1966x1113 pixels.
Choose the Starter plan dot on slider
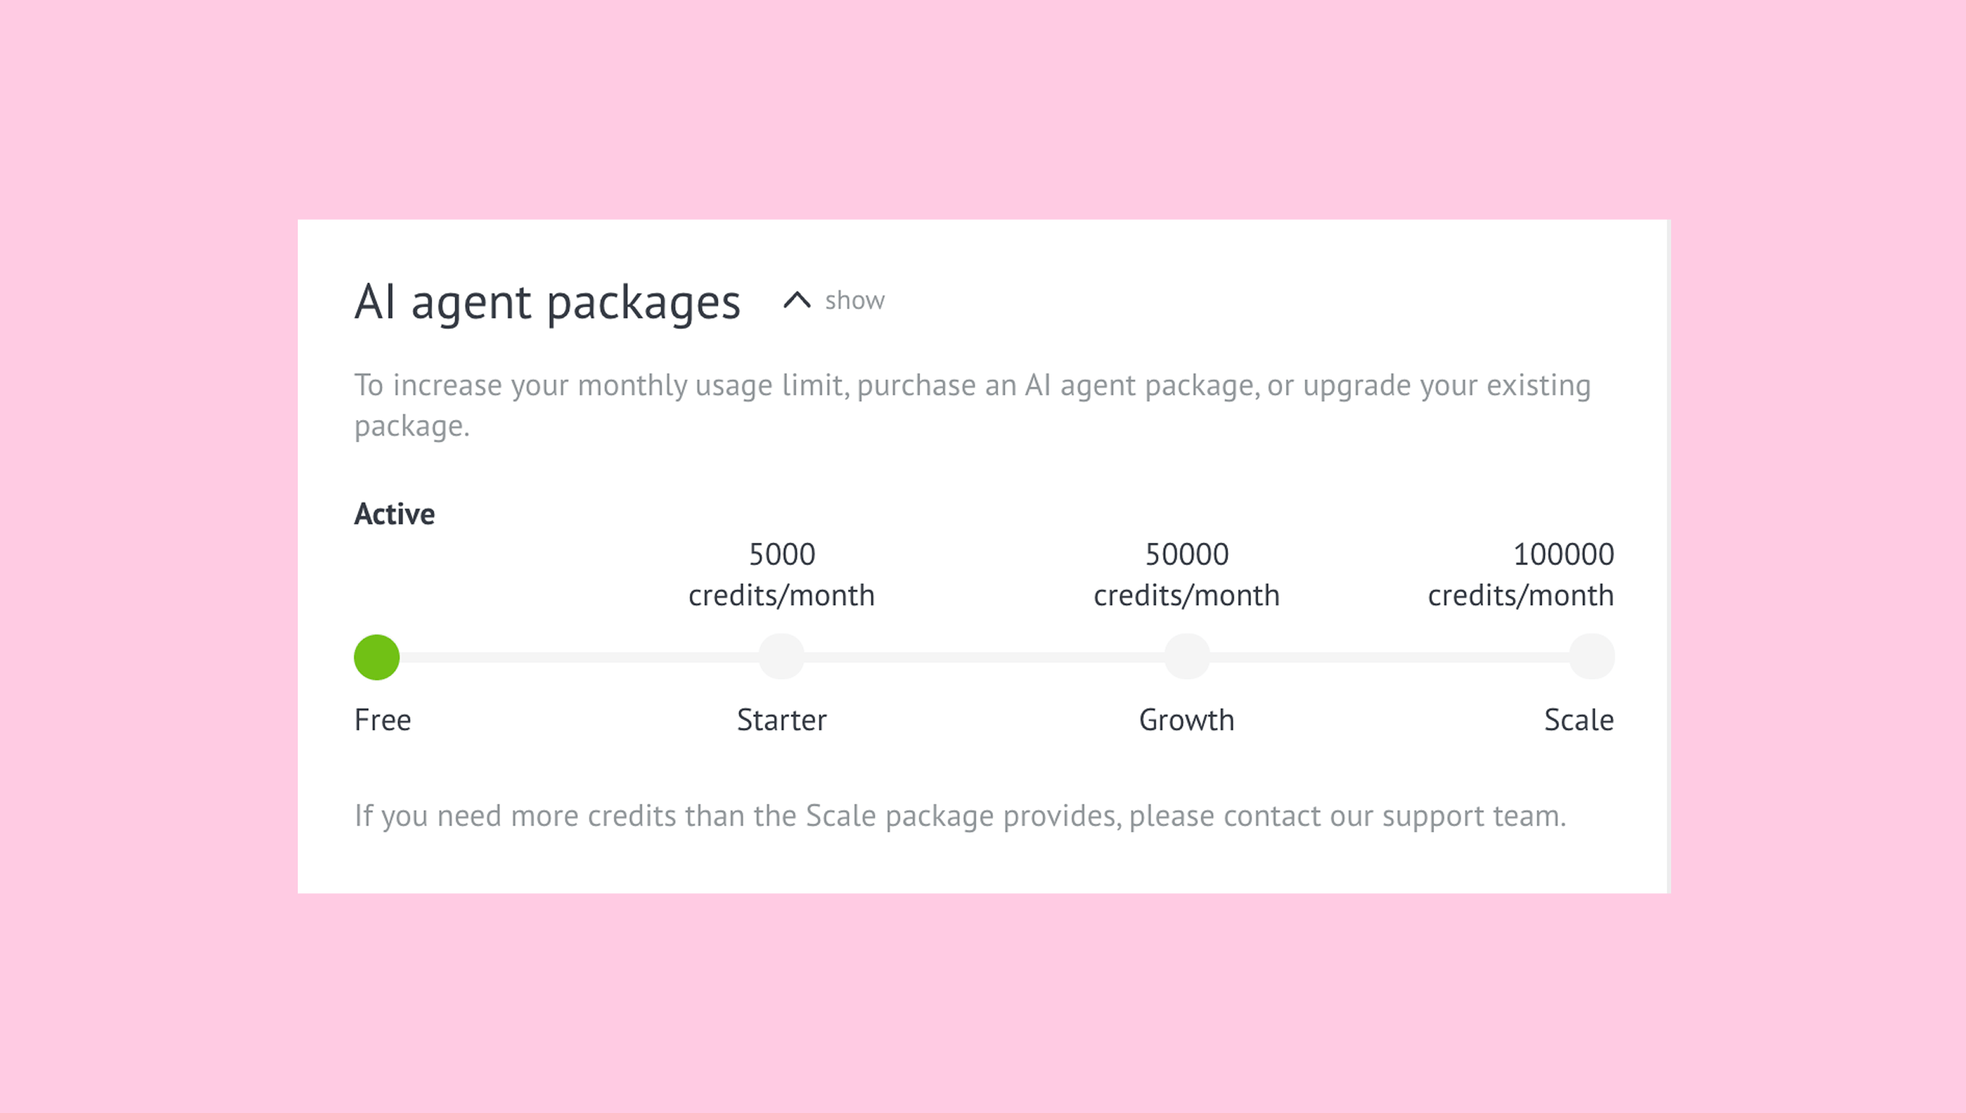tap(781, 657)
